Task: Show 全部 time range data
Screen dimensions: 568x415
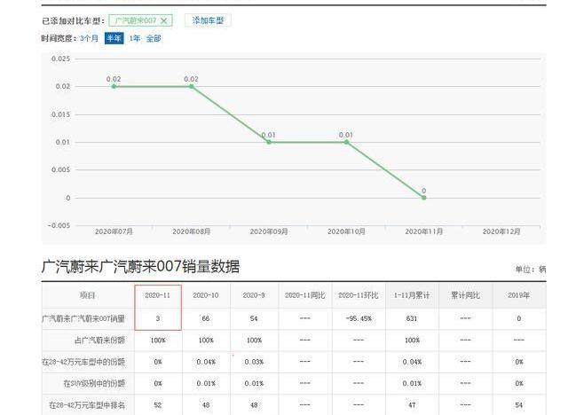Action: point(154,38)
